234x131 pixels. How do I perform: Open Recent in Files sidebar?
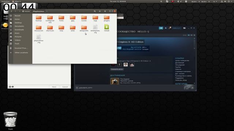click(x=17, y=16)
